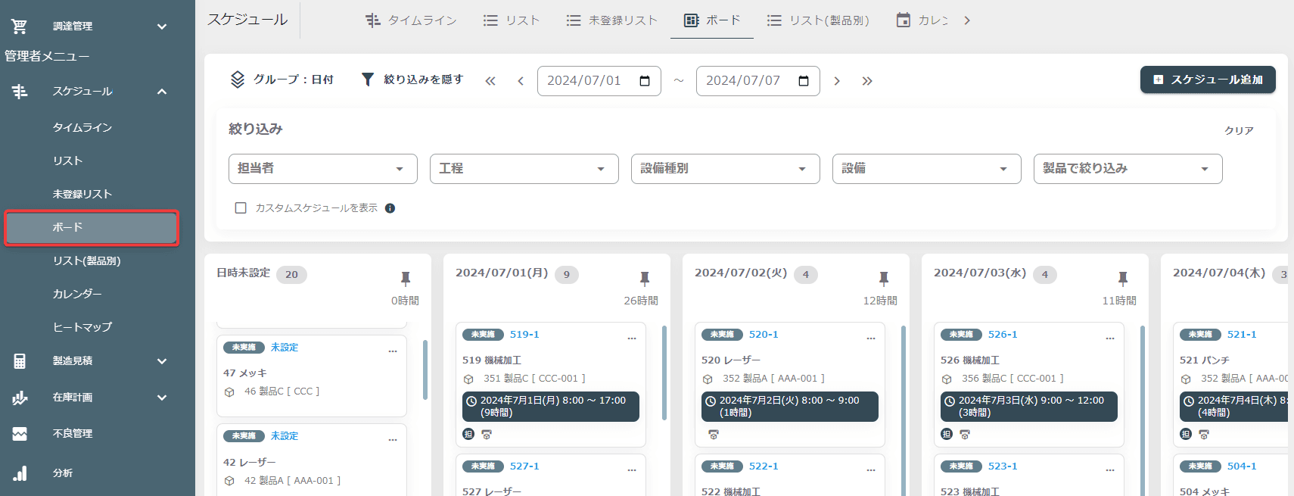Open more options on card 519-1
This screenshot has width=1294, height=496.
pos(632,338)
